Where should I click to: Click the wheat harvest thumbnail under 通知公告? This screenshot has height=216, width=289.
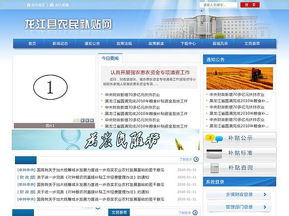[240, 78]
